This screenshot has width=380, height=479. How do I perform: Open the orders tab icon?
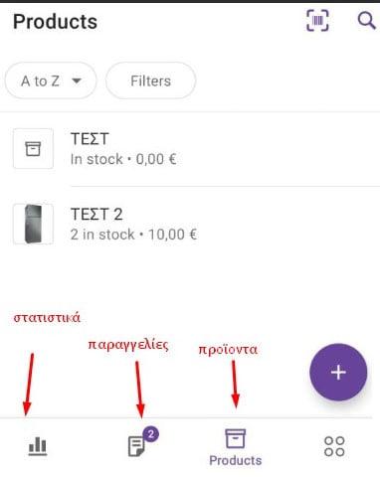pos(136,446)
